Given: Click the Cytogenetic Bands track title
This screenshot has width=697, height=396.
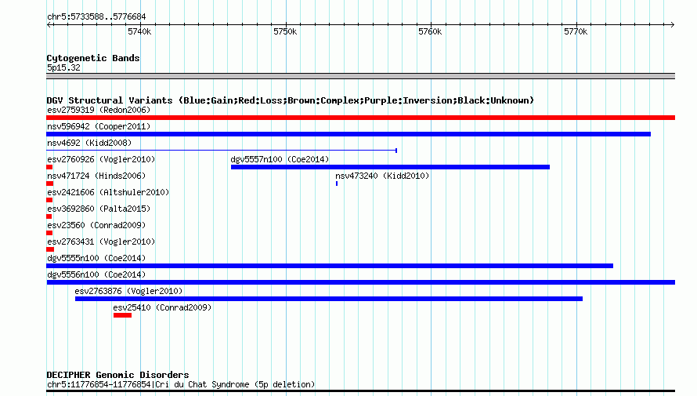Looking at the screenshot, I should [93, 58].
